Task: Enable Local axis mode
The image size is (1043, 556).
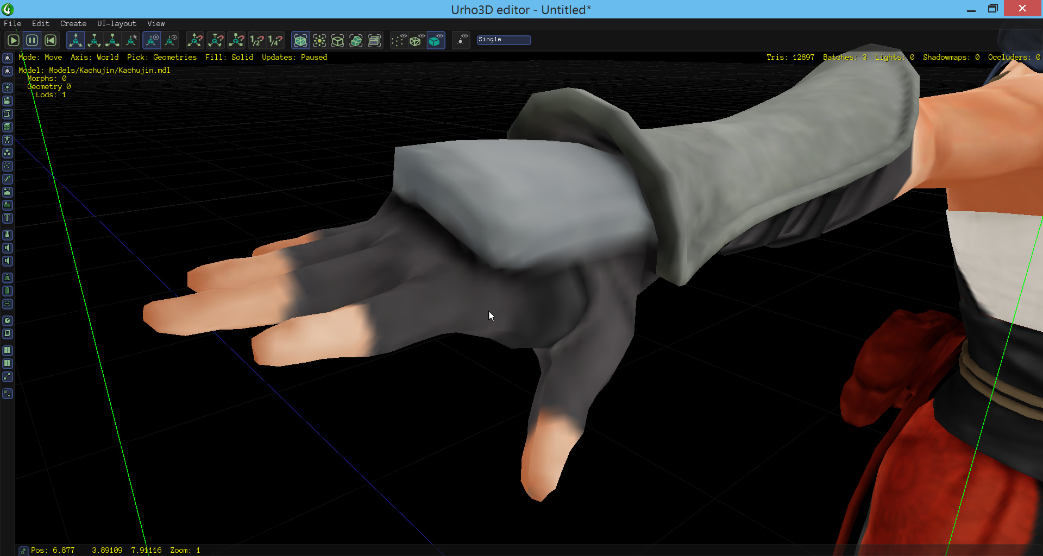Action: pos(170,40)
